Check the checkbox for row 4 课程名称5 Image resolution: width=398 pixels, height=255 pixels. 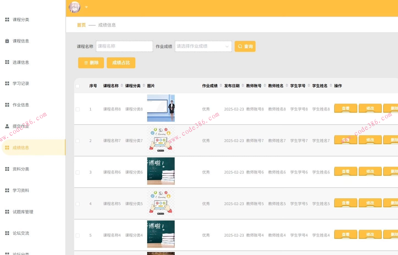[78, 204]
